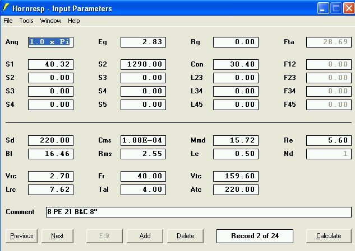Click the Cms field showing 1.88E-04

tap(143, 140)
